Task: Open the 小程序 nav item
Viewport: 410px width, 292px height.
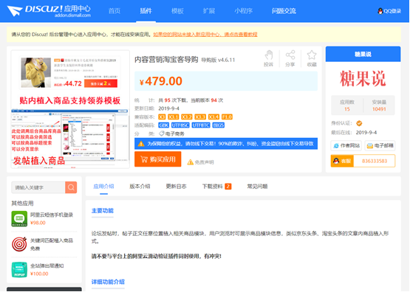Action: click(244, 11)
